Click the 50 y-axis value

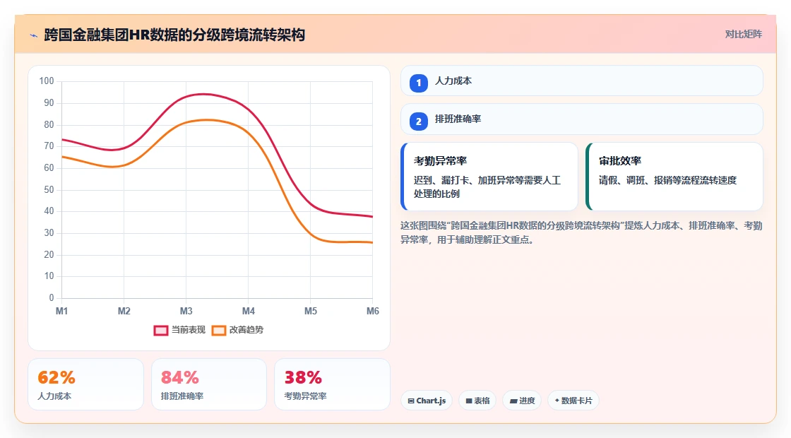[49, 190]
